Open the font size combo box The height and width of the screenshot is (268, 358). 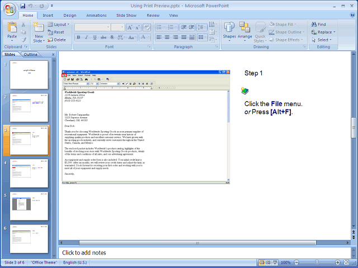tap(117, 27)
